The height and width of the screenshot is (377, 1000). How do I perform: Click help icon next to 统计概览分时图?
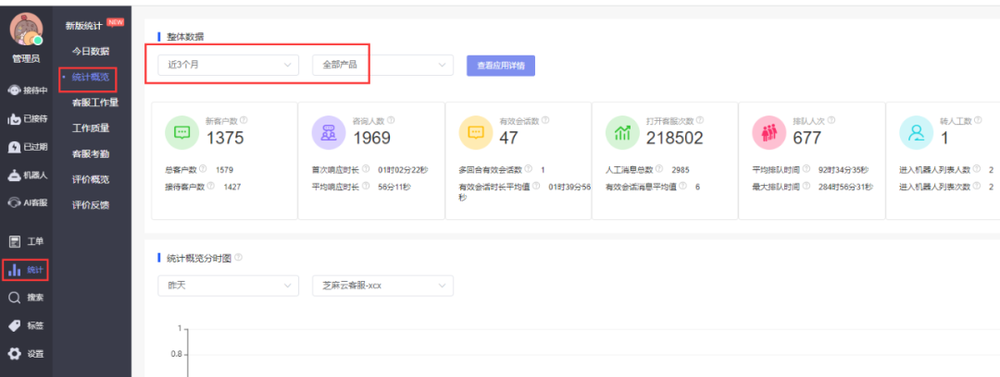239,258
